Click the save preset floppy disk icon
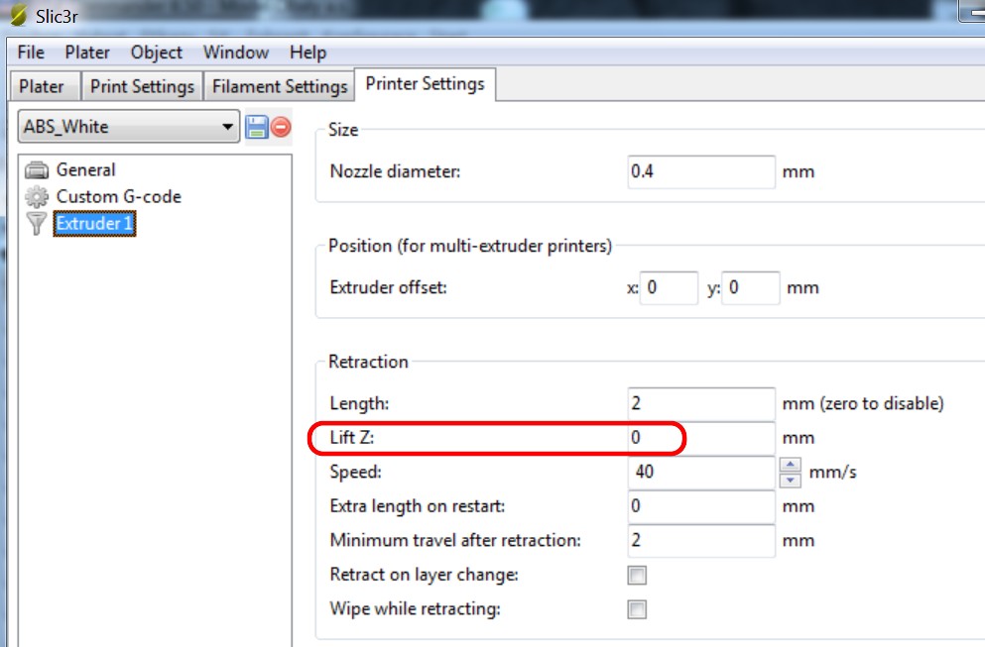 point(256,127)
